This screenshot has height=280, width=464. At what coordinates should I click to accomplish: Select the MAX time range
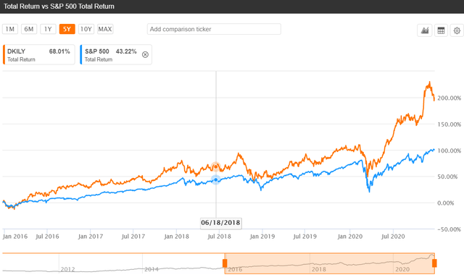click(105, 29)
